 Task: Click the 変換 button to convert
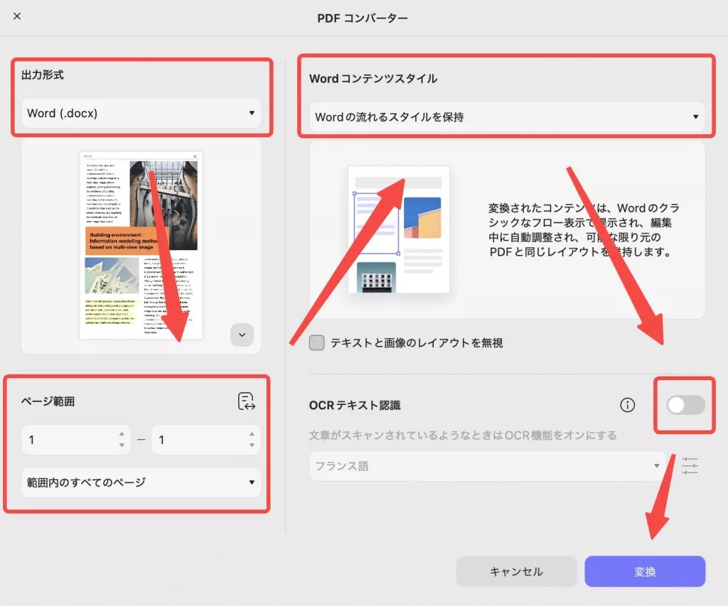646,571
